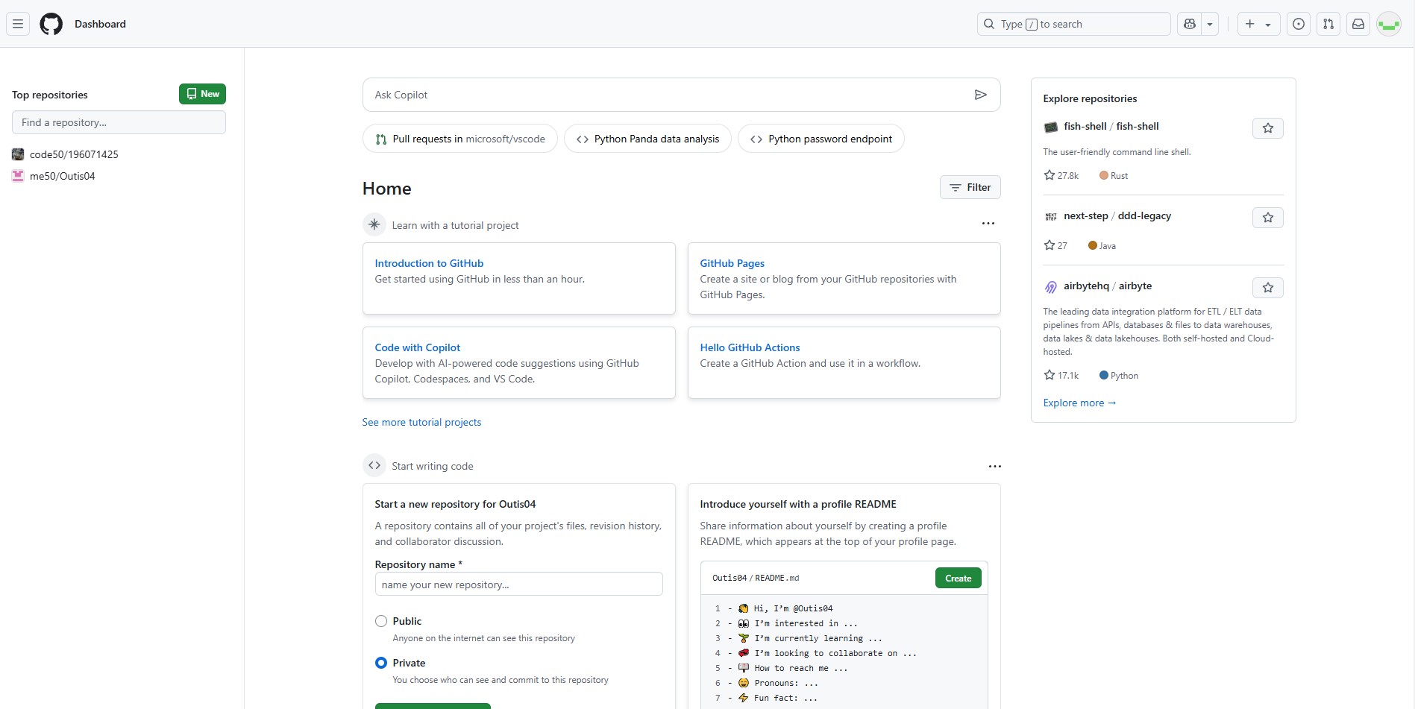Click the Java language color dot
Image resolution: width=1415 pixels, height=709 pixels.
[1093, 245]
